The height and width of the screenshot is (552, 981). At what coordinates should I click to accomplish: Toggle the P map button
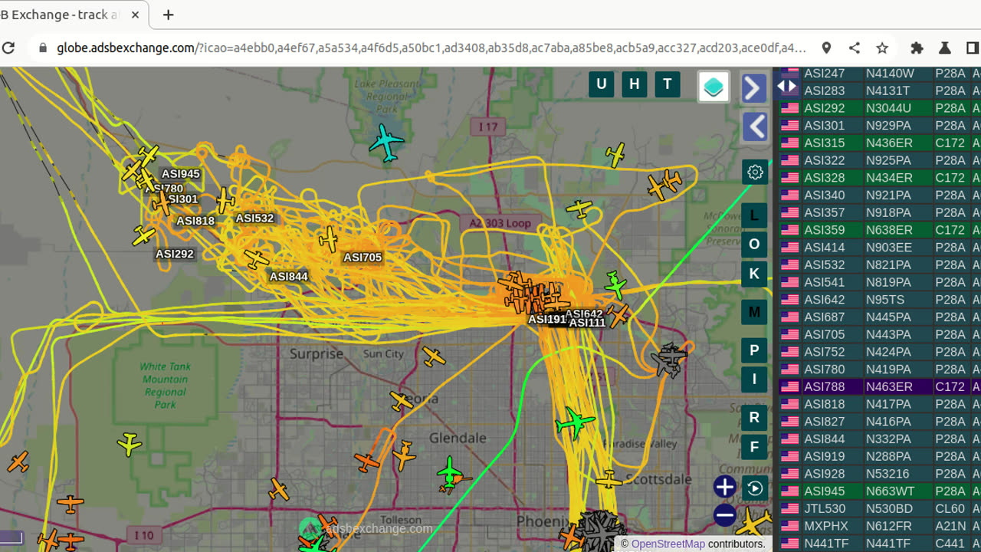point(754,350)
